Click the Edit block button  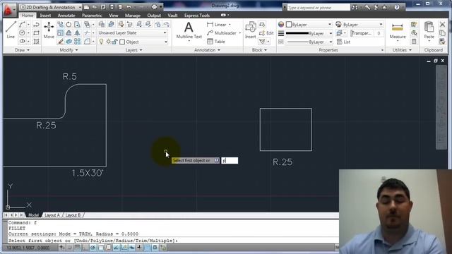click(x=266, y=33)
